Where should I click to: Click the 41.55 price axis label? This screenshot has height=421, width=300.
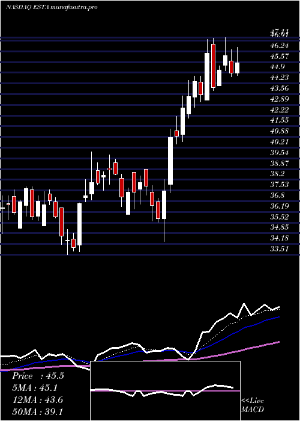tap(280, 120)
